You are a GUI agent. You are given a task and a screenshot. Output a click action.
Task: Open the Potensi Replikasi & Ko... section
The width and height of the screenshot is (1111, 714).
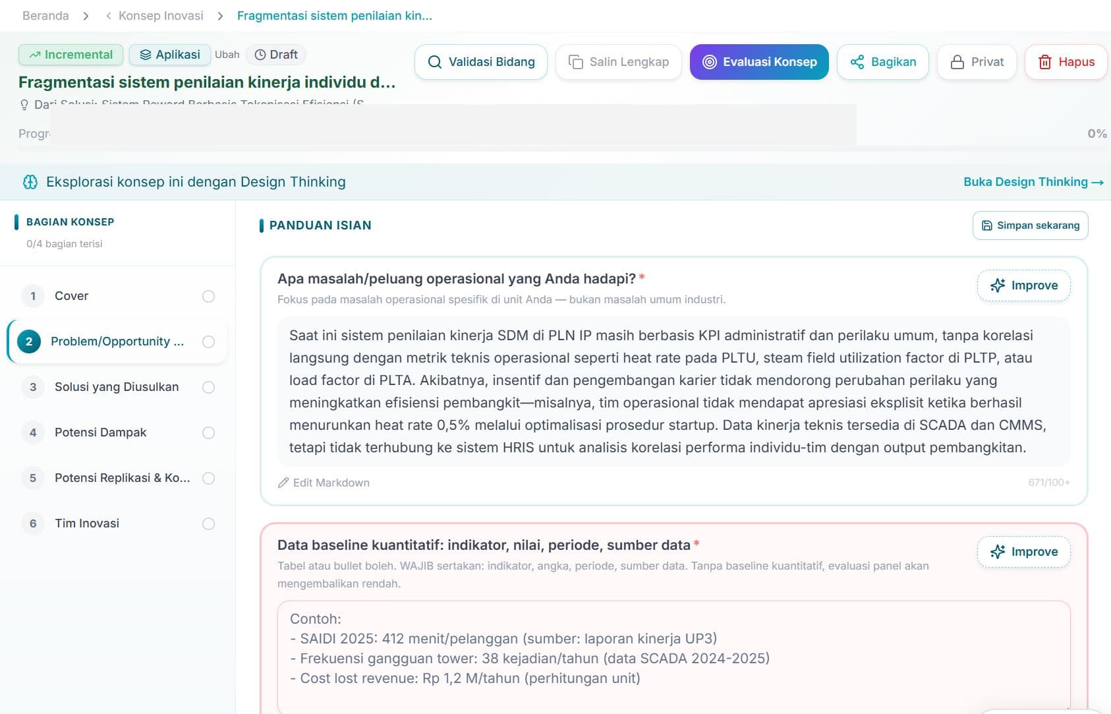[117, 478]
